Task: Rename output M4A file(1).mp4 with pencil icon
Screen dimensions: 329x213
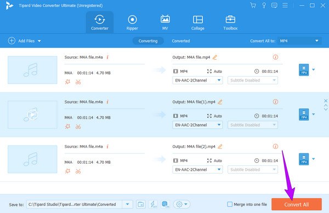Action: click(220, 102)
